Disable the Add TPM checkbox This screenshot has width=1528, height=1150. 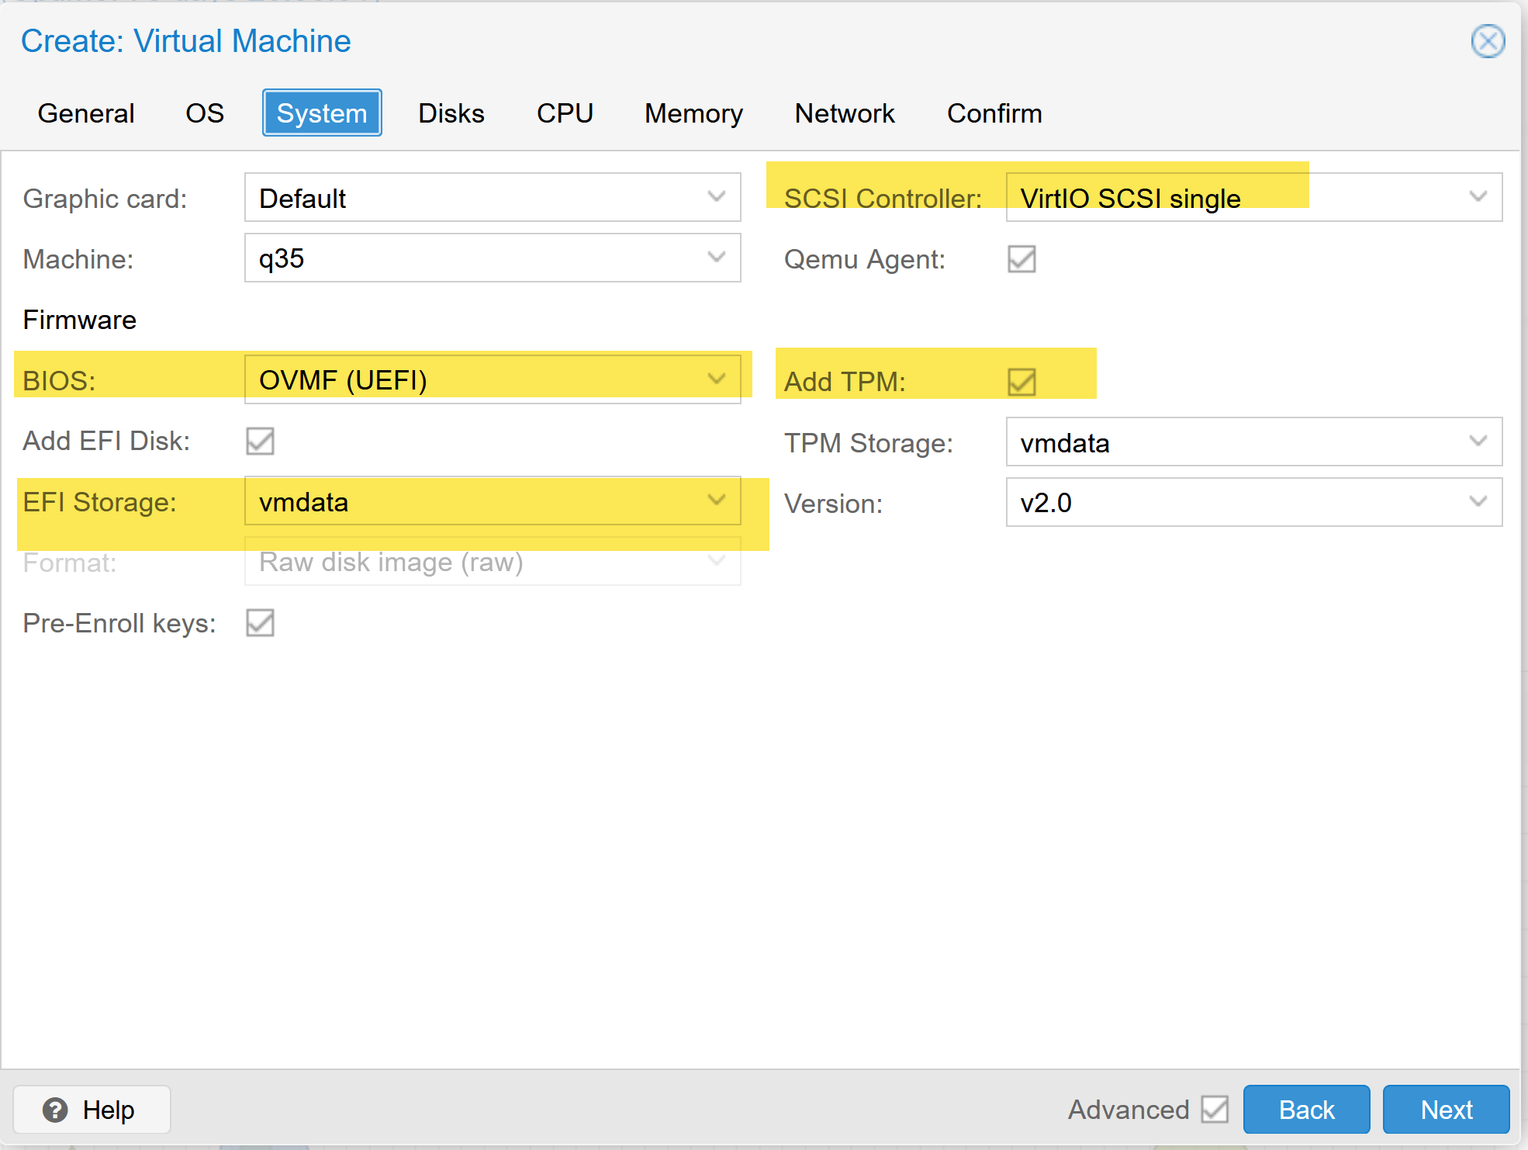[1022, 381]
